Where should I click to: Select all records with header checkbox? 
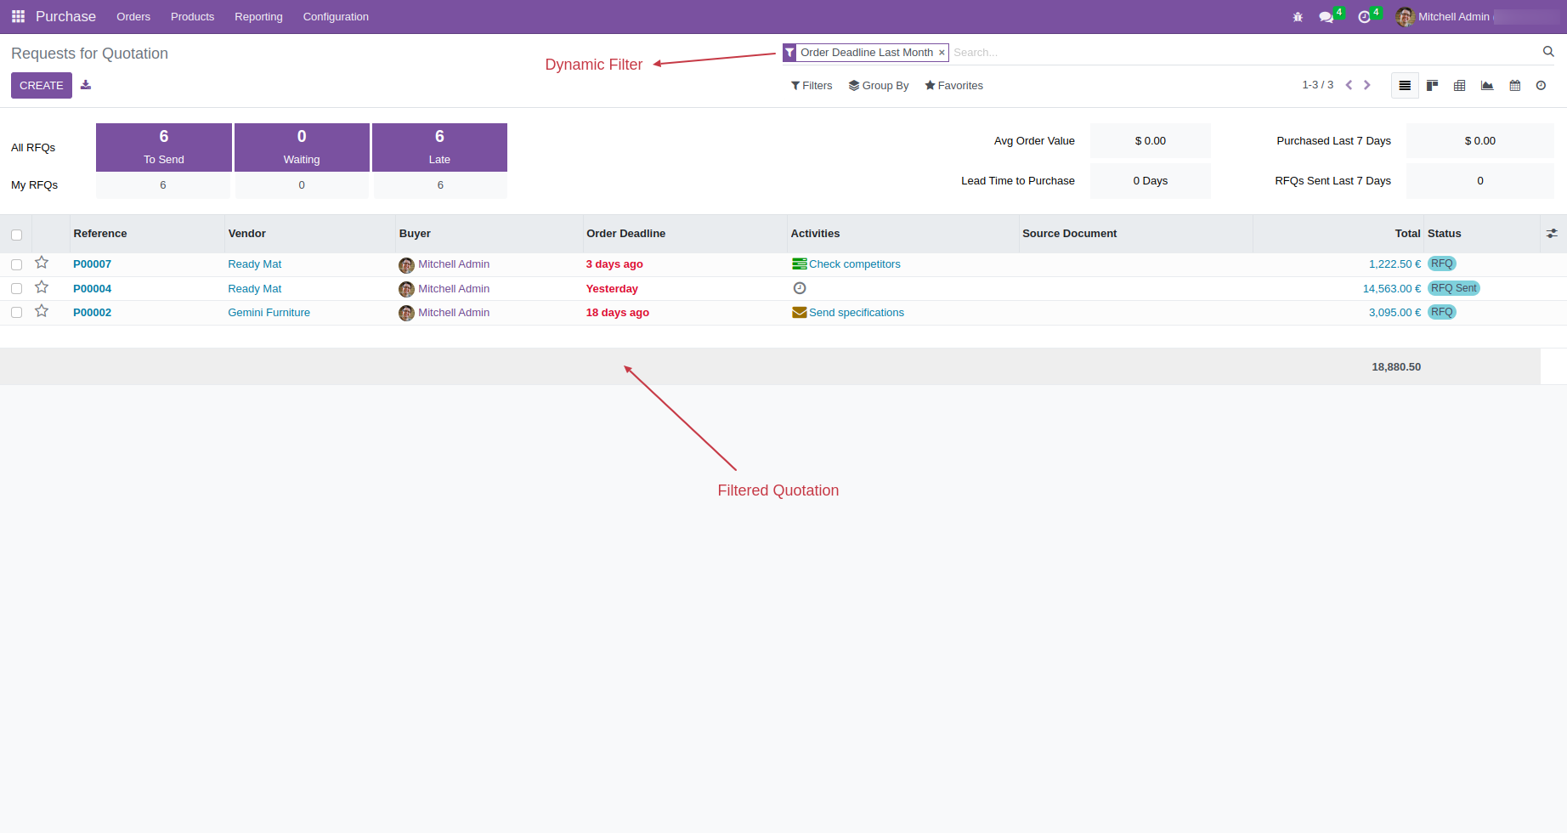point(16,235)
